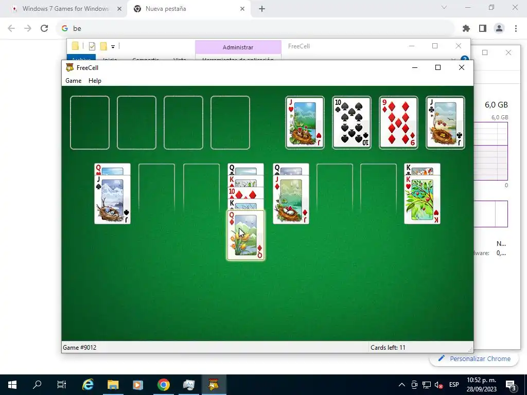Open the media player taskbar icon

138,385
